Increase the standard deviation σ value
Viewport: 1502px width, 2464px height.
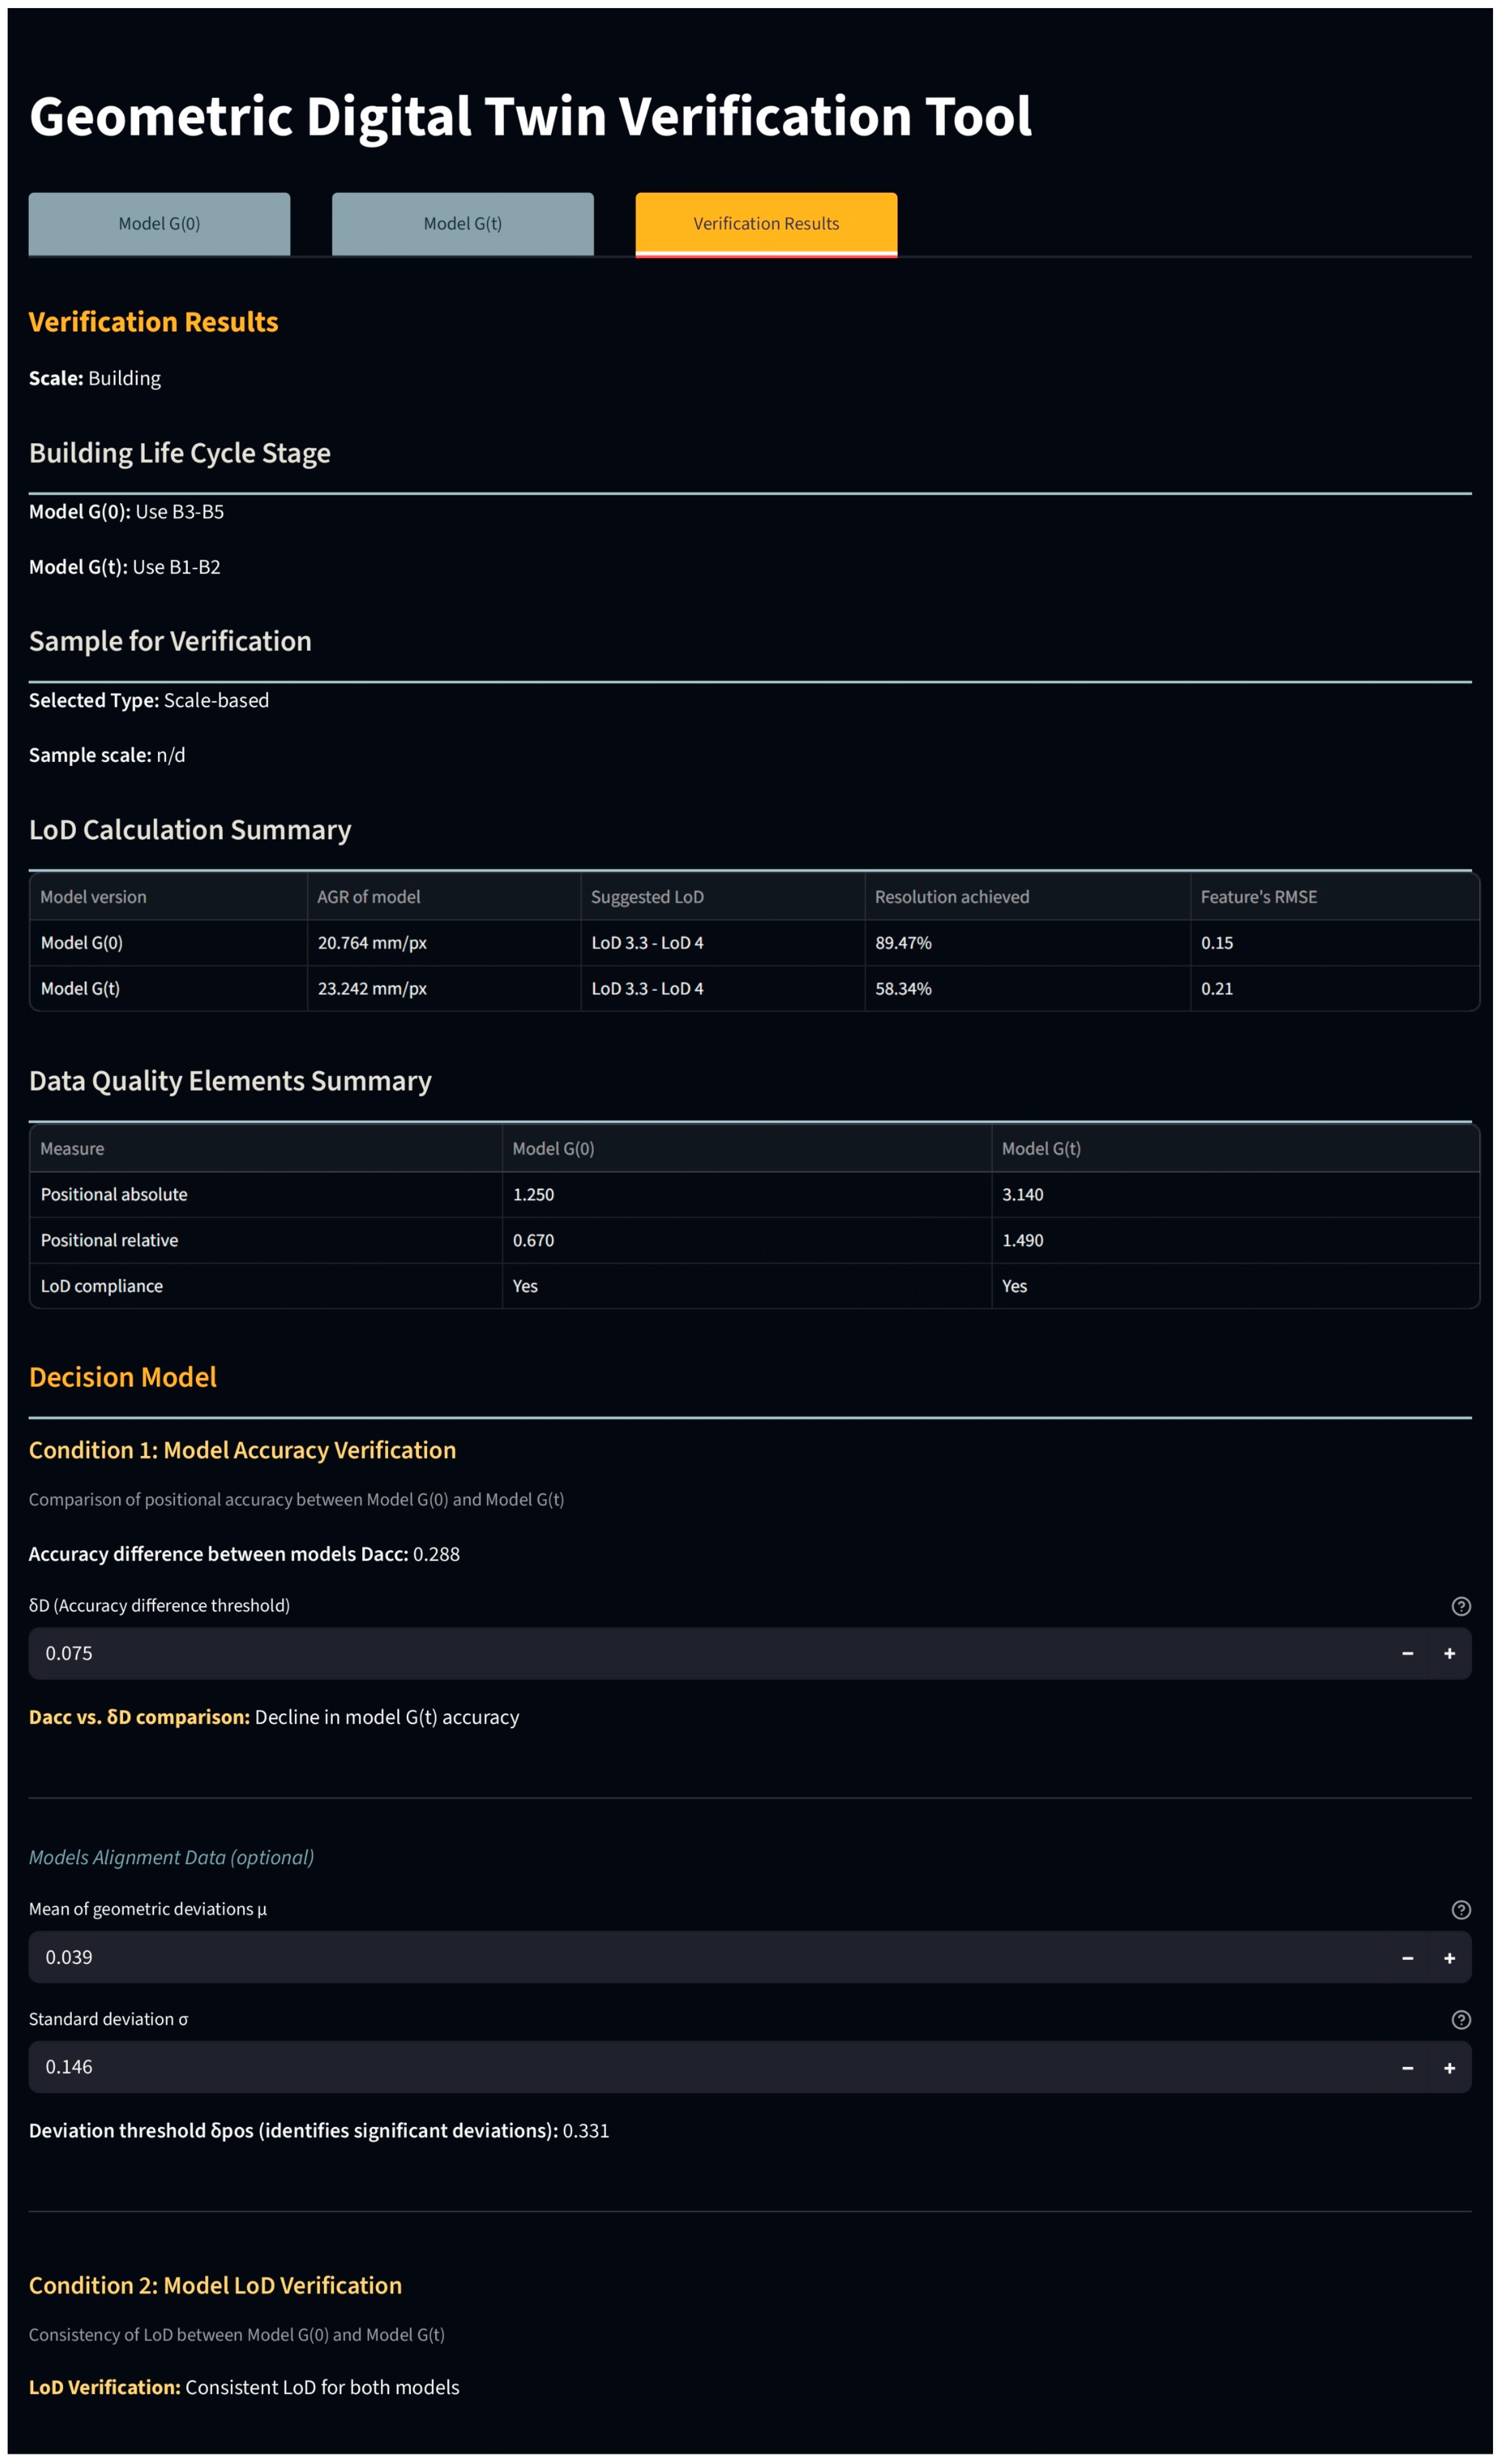(1449, 2068)
